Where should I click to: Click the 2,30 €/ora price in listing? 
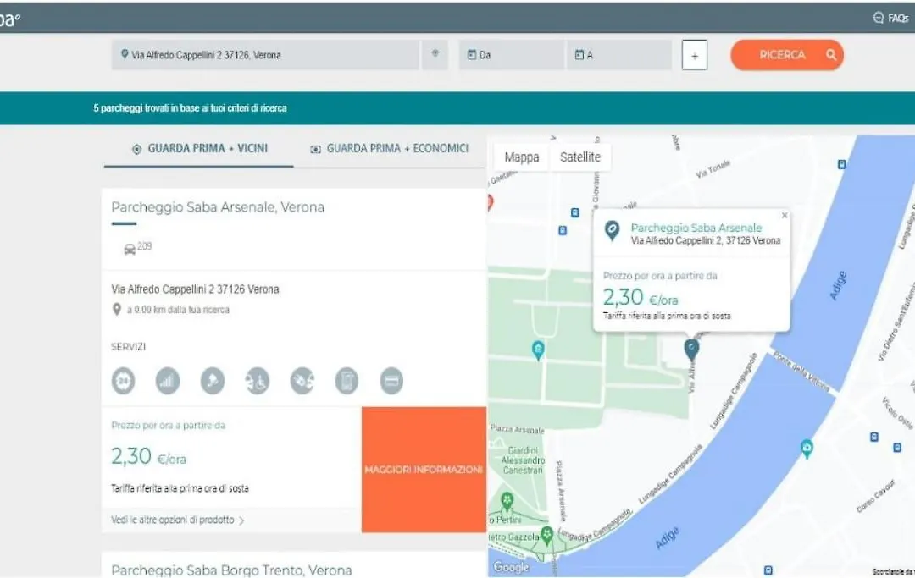(149, 456)
